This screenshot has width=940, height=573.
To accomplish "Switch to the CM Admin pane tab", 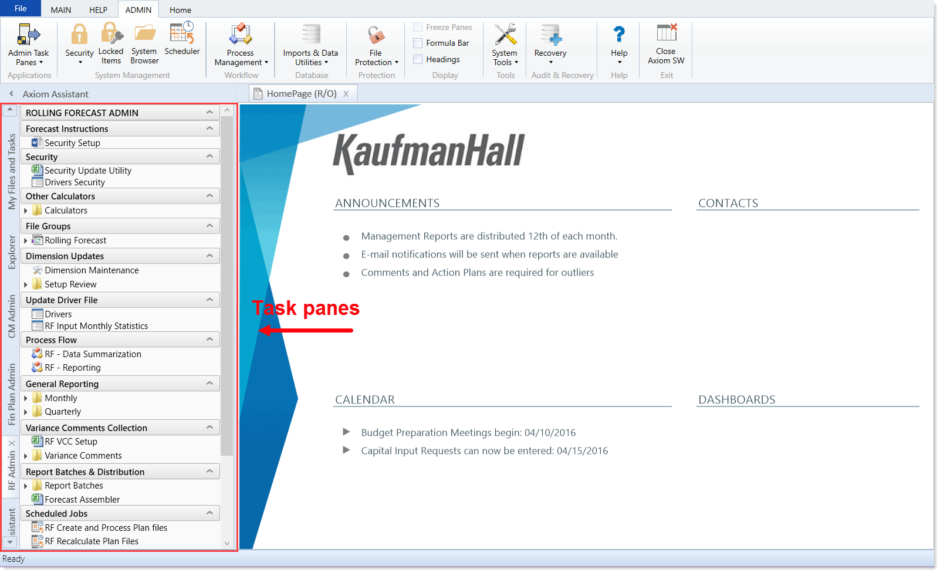I will [x=11, y=317].
